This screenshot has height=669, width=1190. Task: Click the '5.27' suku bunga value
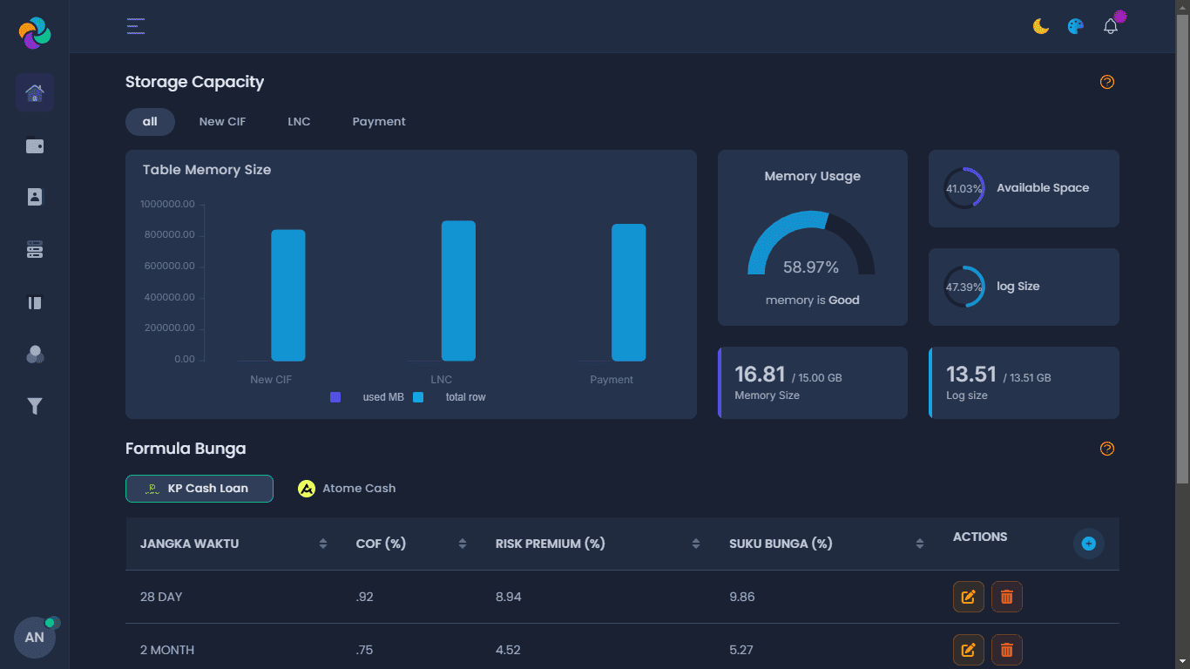point(741,650)
